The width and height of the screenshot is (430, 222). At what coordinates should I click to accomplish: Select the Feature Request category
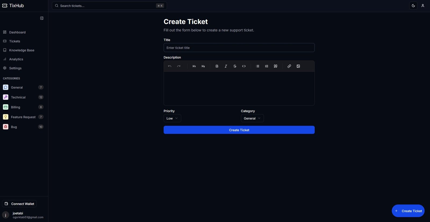click(23, 117)
